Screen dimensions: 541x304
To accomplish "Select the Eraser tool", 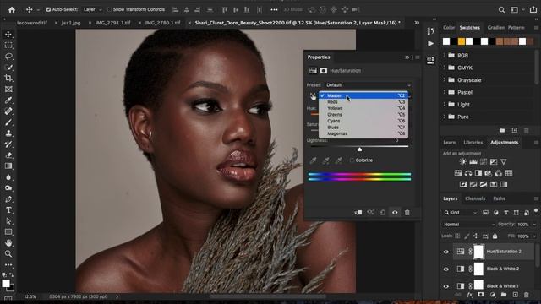I will [8, 155].
